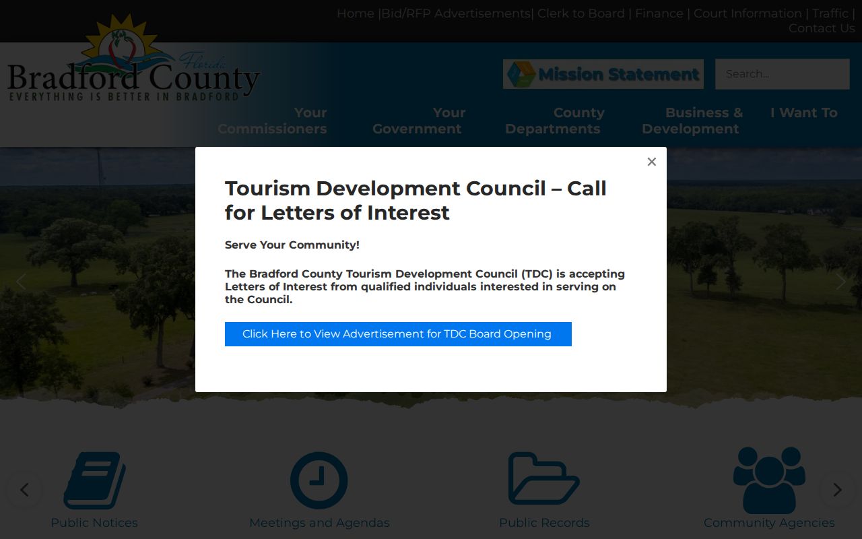Go to Home link in top bar
The height and width of the screenshot is (539, 862).
(x=356, y=13)
